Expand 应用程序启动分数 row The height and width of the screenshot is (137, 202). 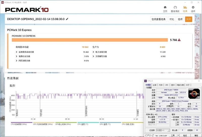point(16,52)
